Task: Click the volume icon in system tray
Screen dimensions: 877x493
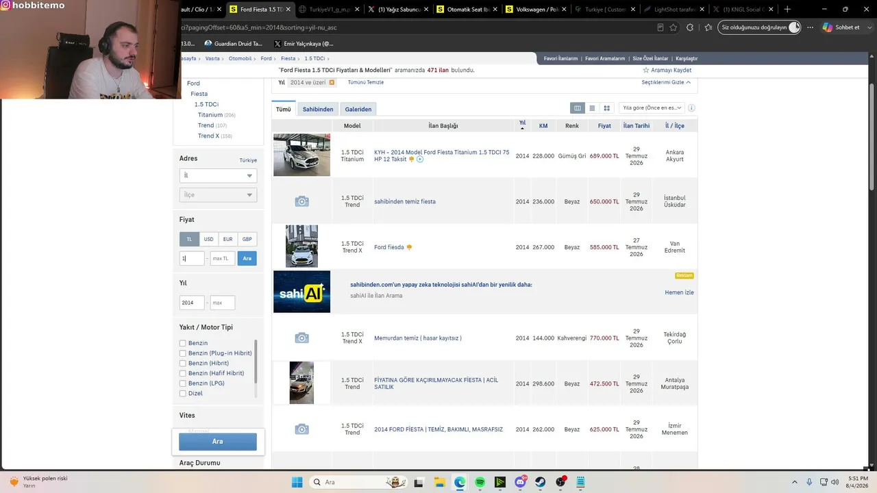Action: click(x=835, y=482)
